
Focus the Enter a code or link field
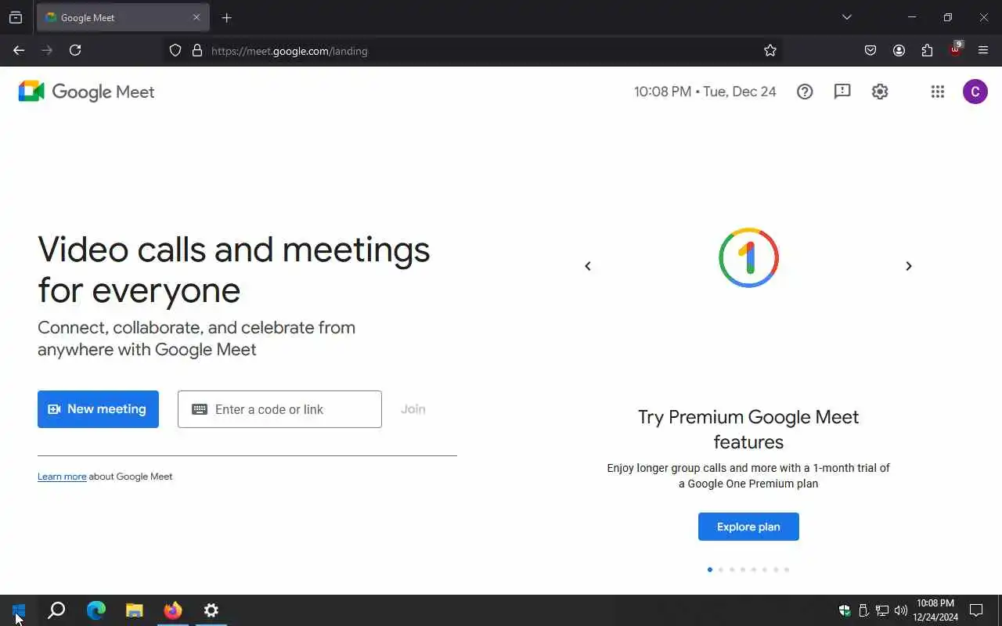pos(279,409)
